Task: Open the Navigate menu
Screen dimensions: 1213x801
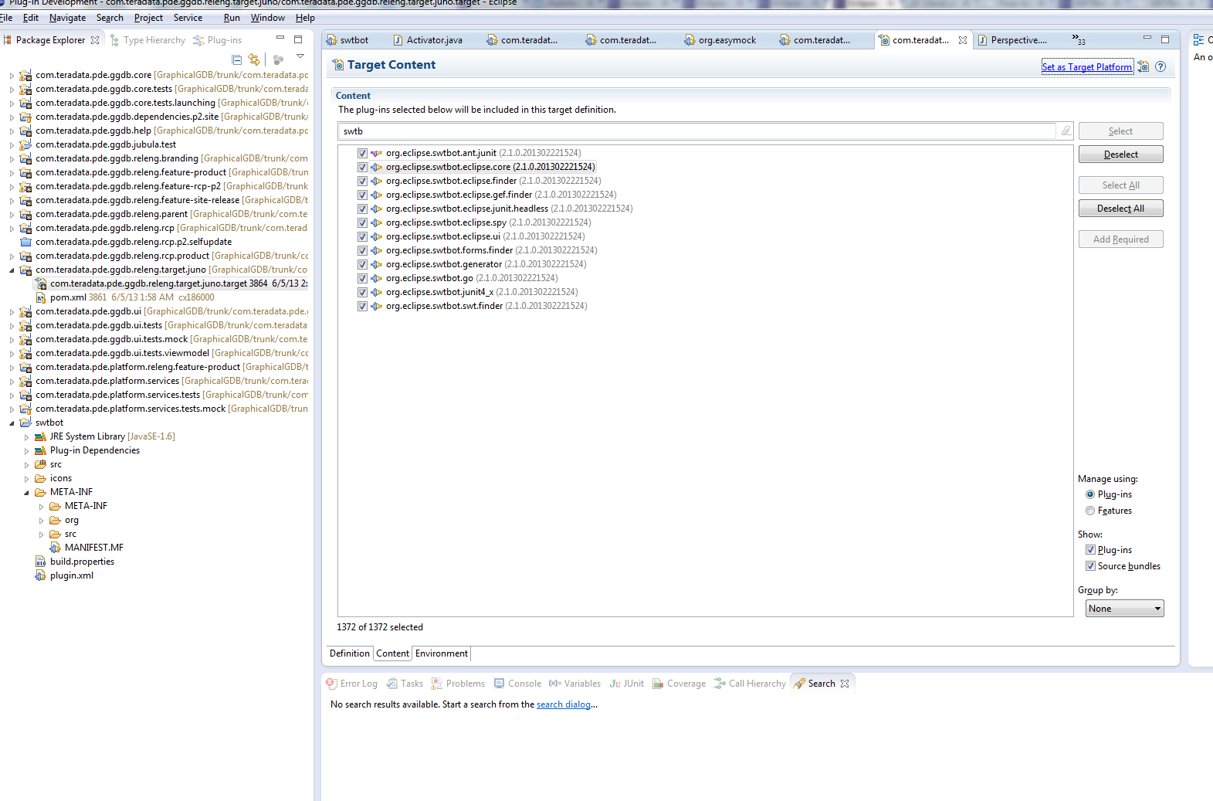Action: [67, 18]
